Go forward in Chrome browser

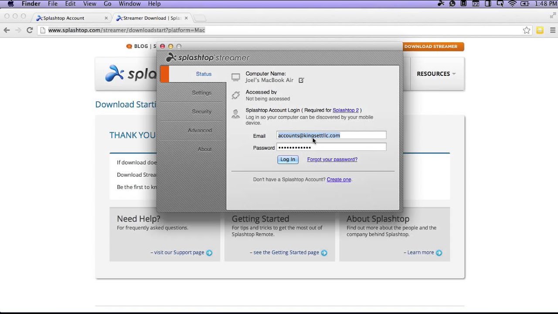[18, 30]
